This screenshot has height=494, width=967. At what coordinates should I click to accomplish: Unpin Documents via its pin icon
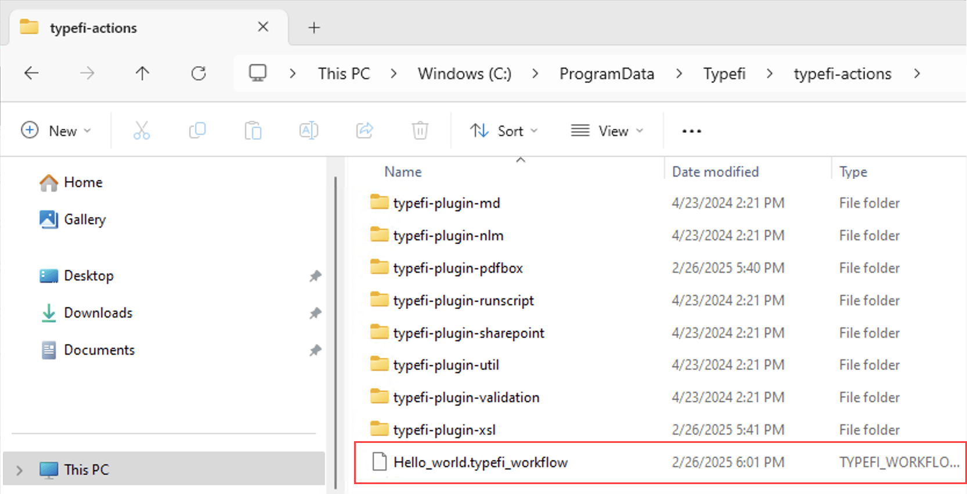tap(315, 351)
